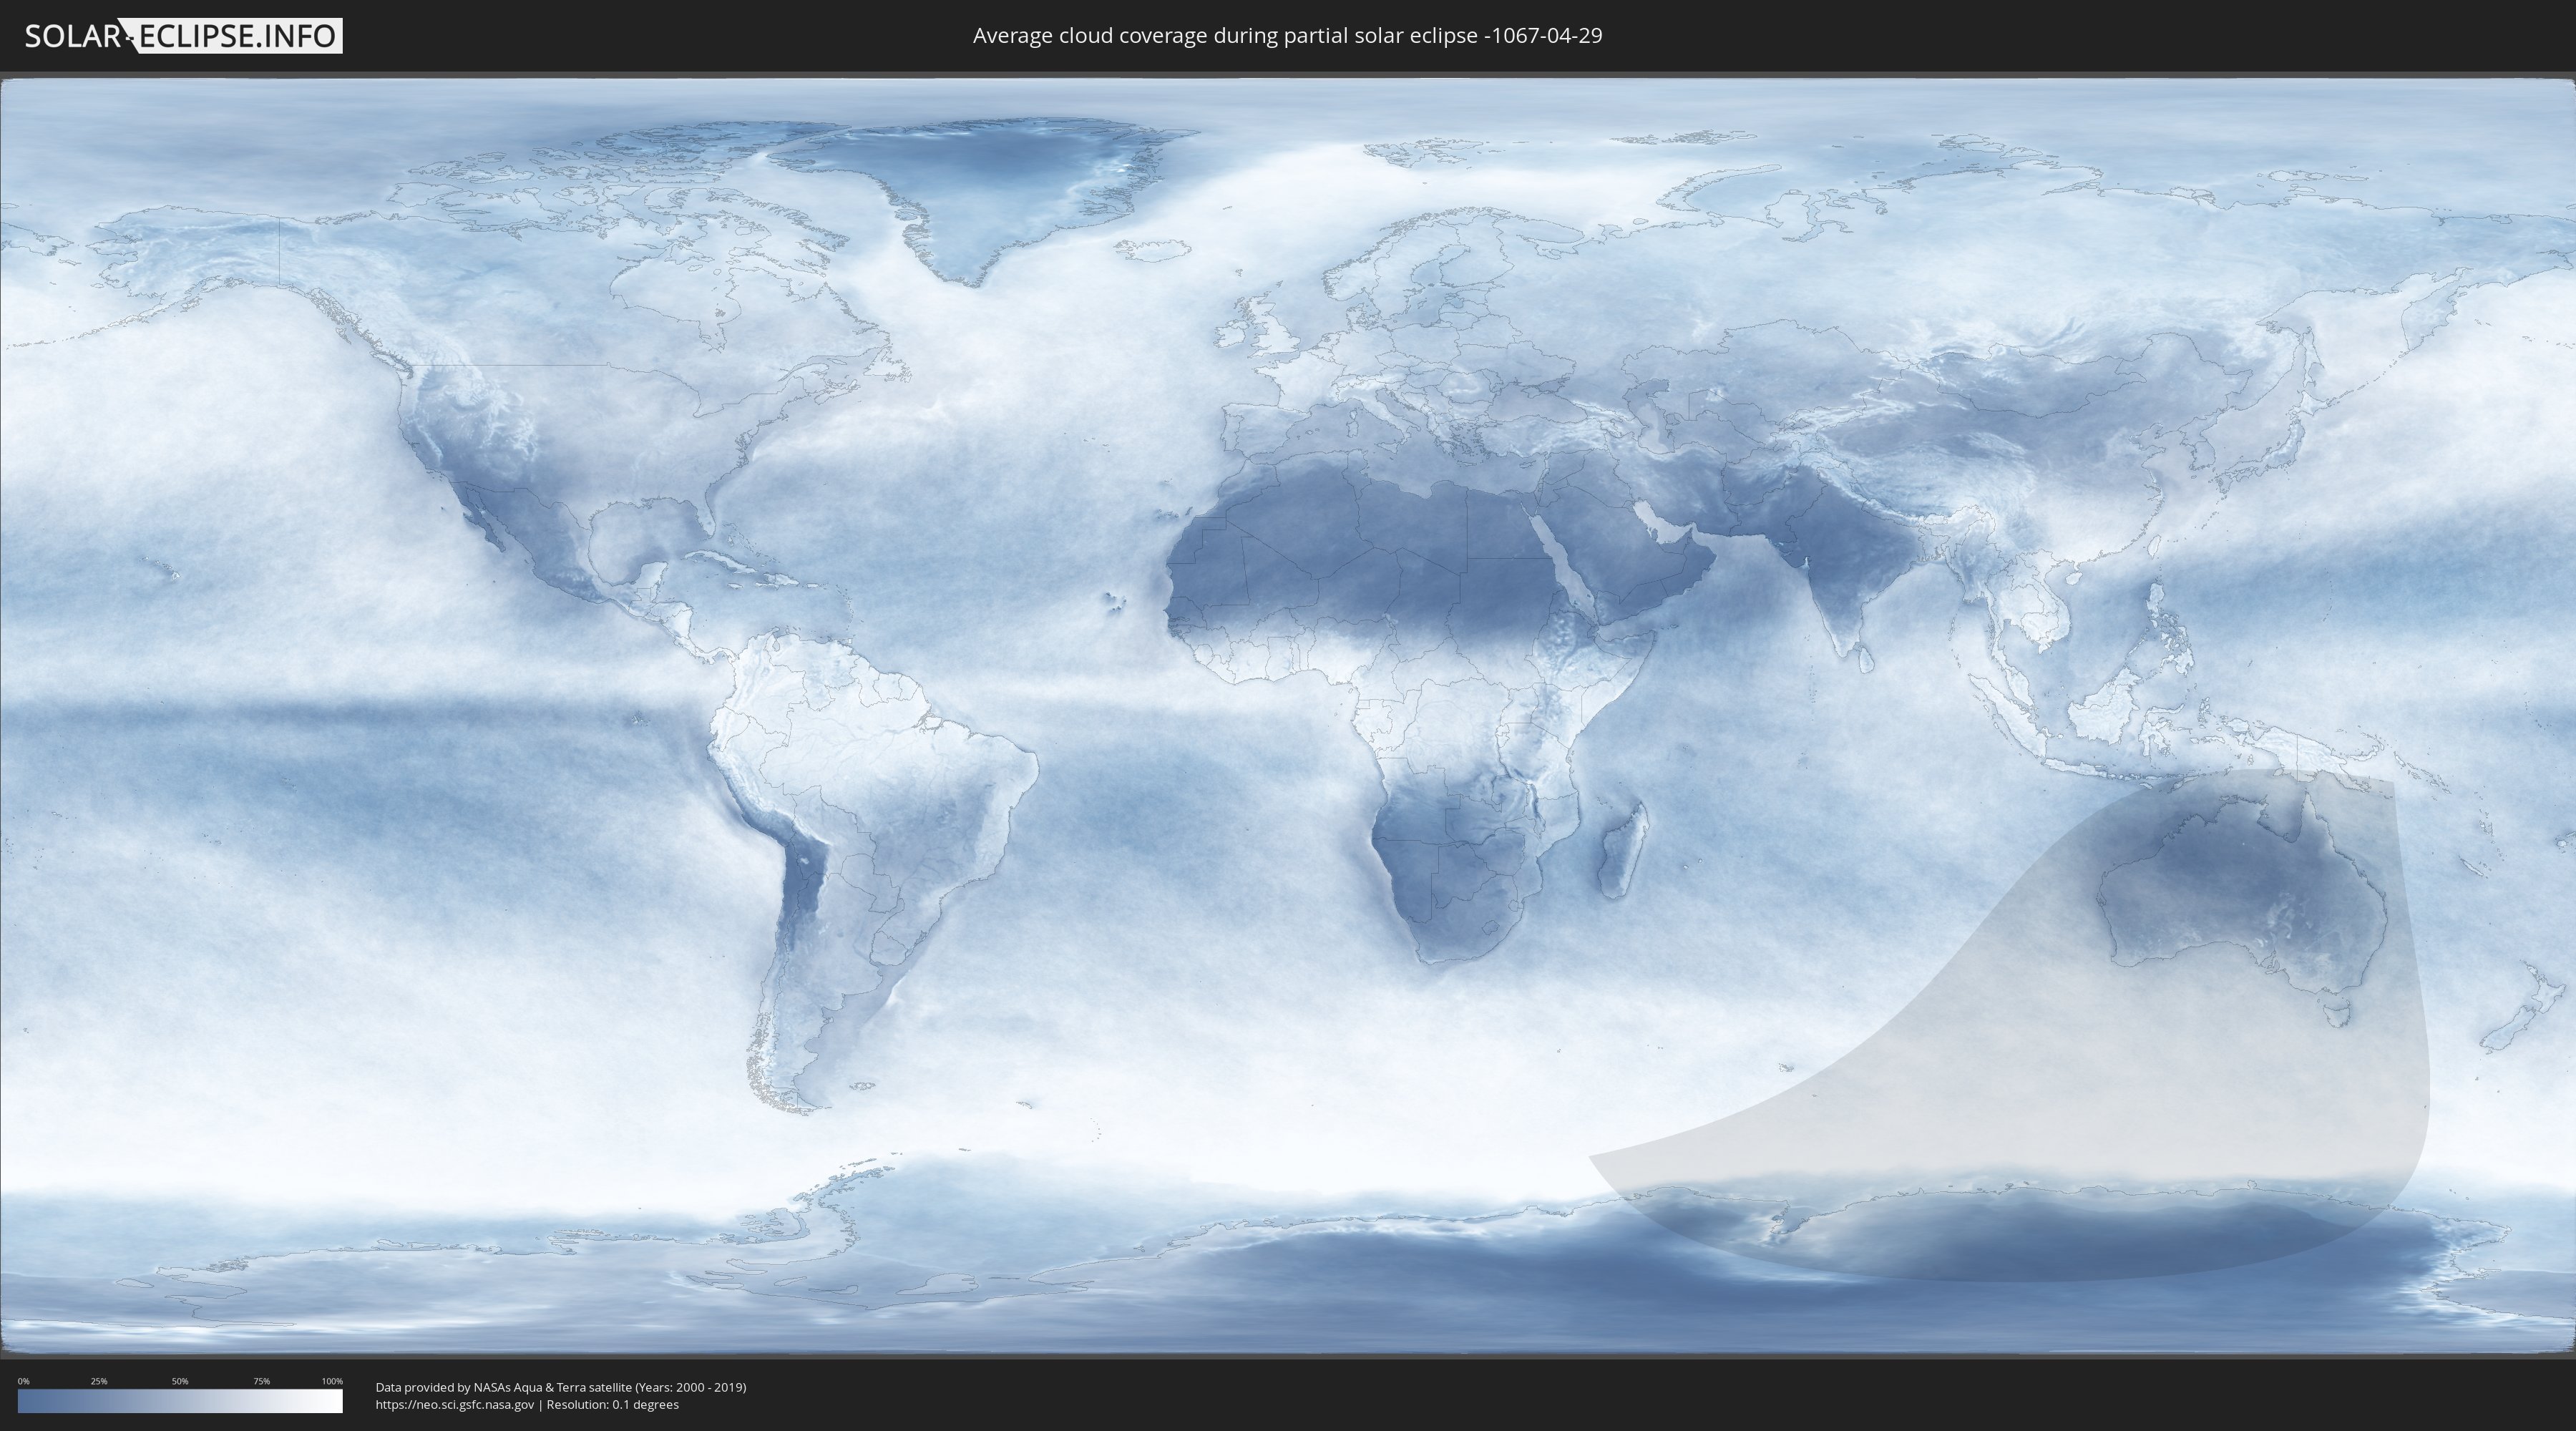Click the 100% legend label
Viewport: 2576px width, 1431px height.
click(x=332, y=1381)
